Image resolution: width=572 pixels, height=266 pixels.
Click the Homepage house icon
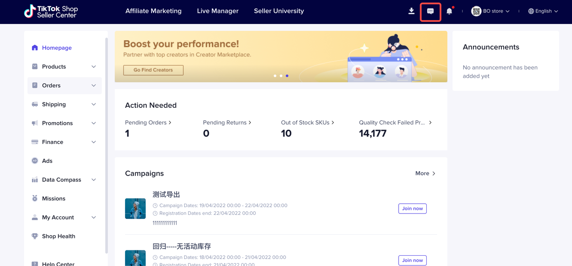click(35, 48)
